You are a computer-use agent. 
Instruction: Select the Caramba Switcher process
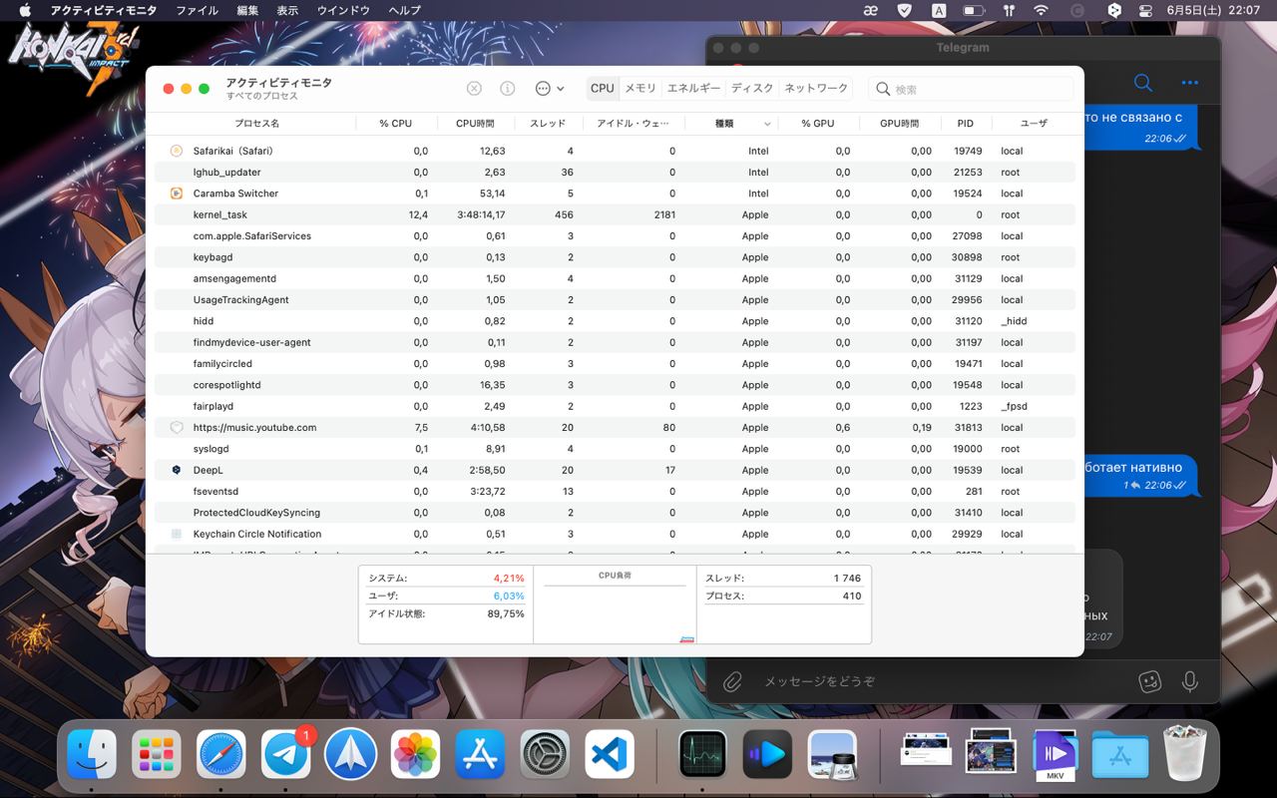614,194
